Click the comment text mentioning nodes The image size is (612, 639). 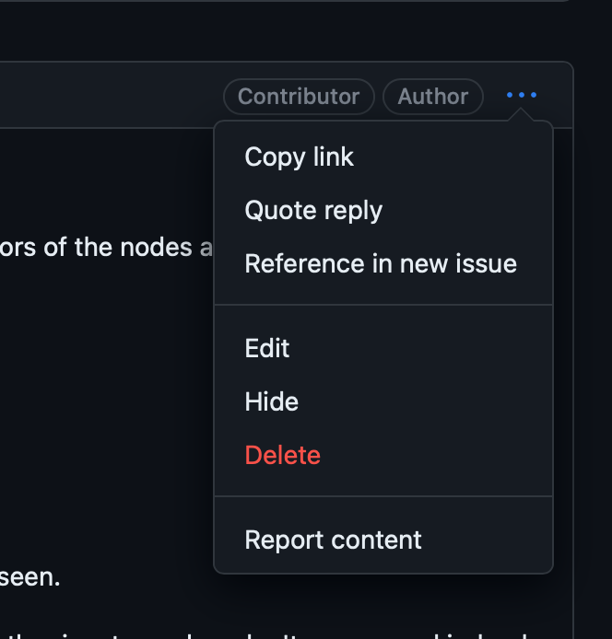106,248
